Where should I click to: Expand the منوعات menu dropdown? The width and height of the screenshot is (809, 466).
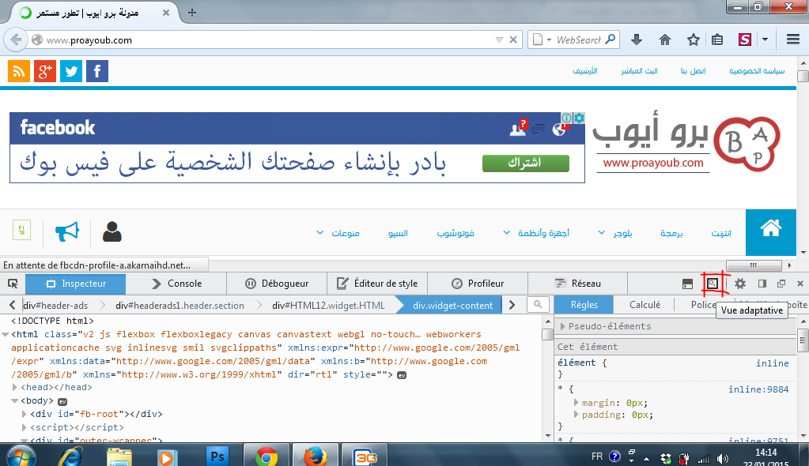coord(320,232)
